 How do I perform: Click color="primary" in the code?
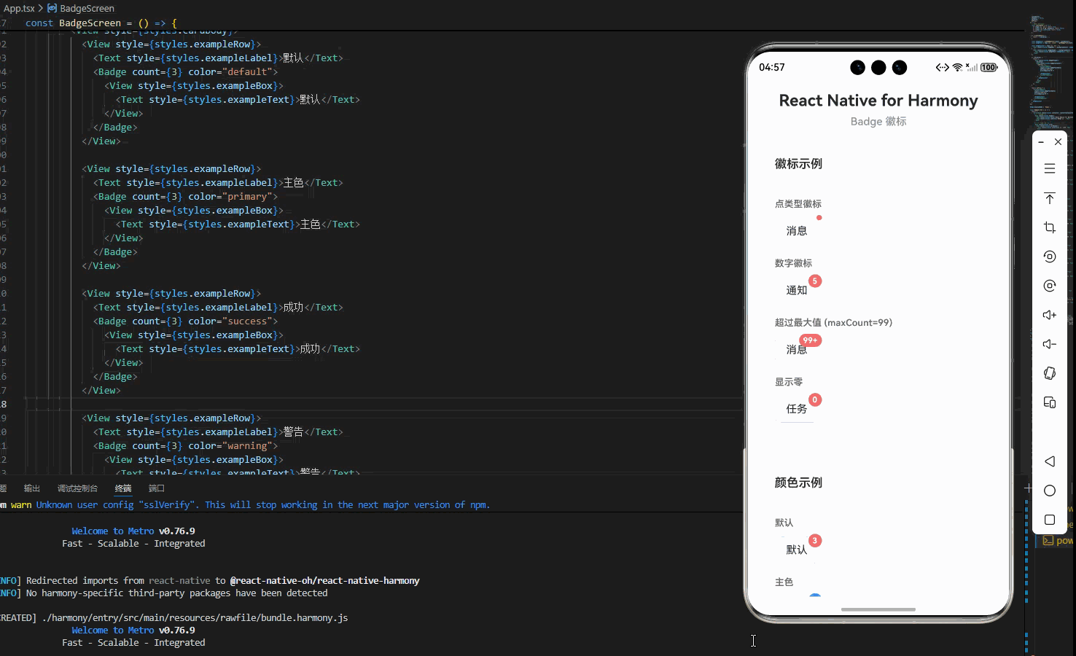click(x=230, y=197)
